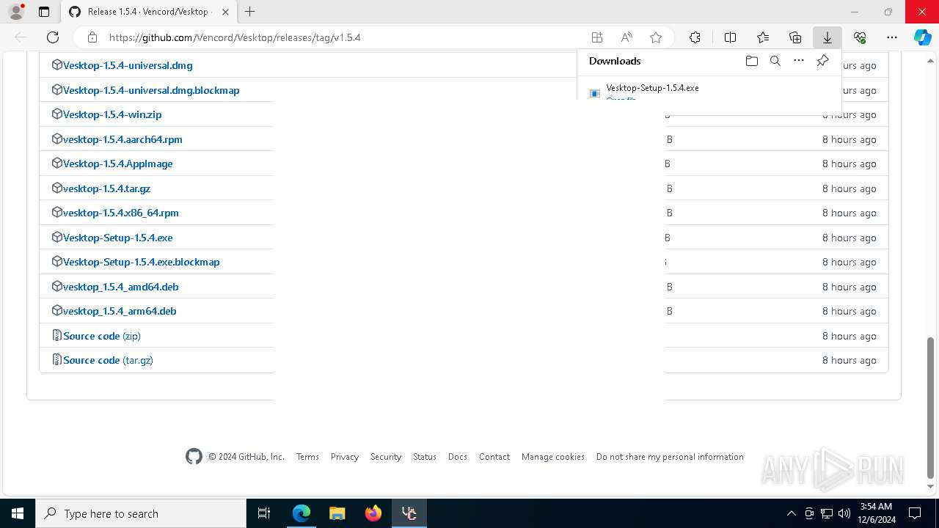This screenshot has height=528, width=939.
Task: Open Tab actions menu icon
Action: point(44,12)
